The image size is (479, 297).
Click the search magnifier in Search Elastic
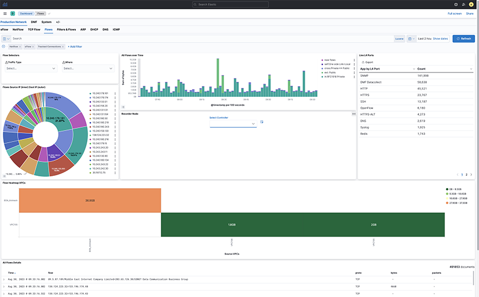pos(195,4)
